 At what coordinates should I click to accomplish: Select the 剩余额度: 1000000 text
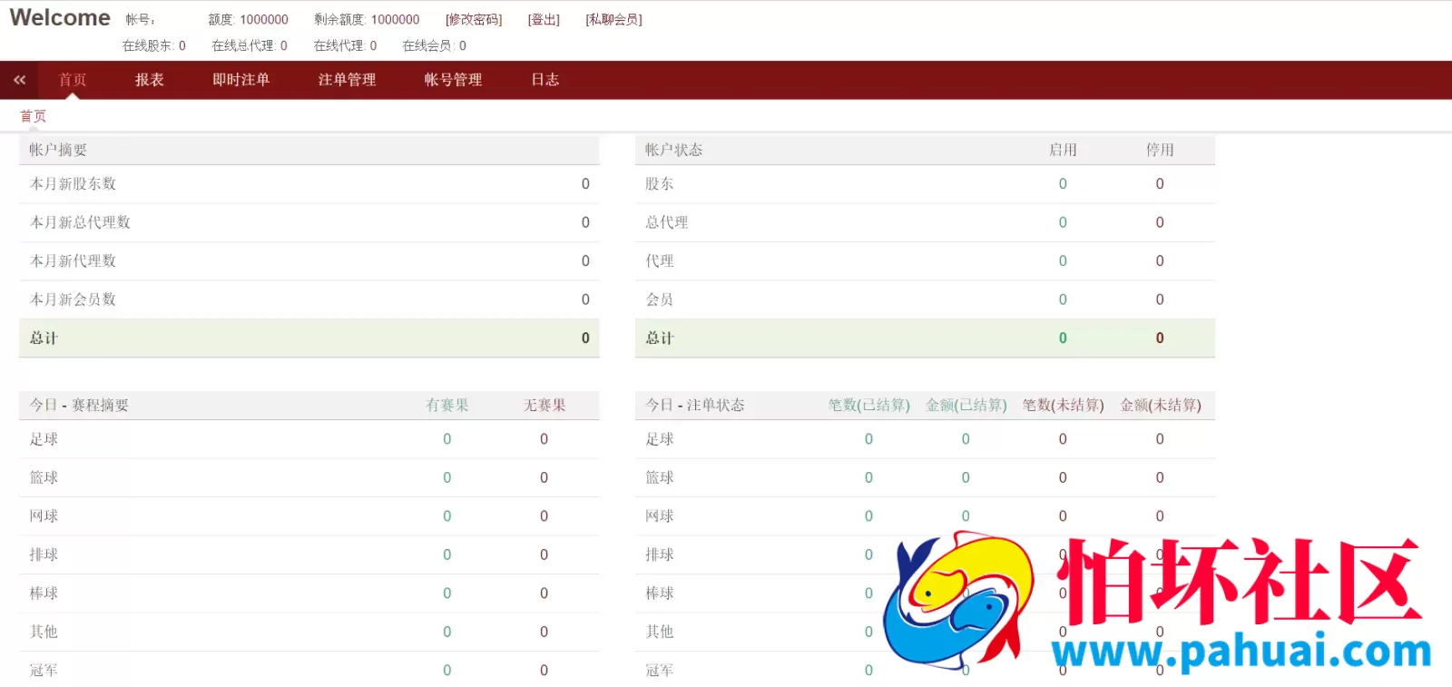(367, 19)
